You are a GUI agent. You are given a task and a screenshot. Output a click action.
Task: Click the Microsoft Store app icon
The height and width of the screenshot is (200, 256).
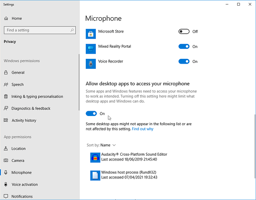pos(91,34)
